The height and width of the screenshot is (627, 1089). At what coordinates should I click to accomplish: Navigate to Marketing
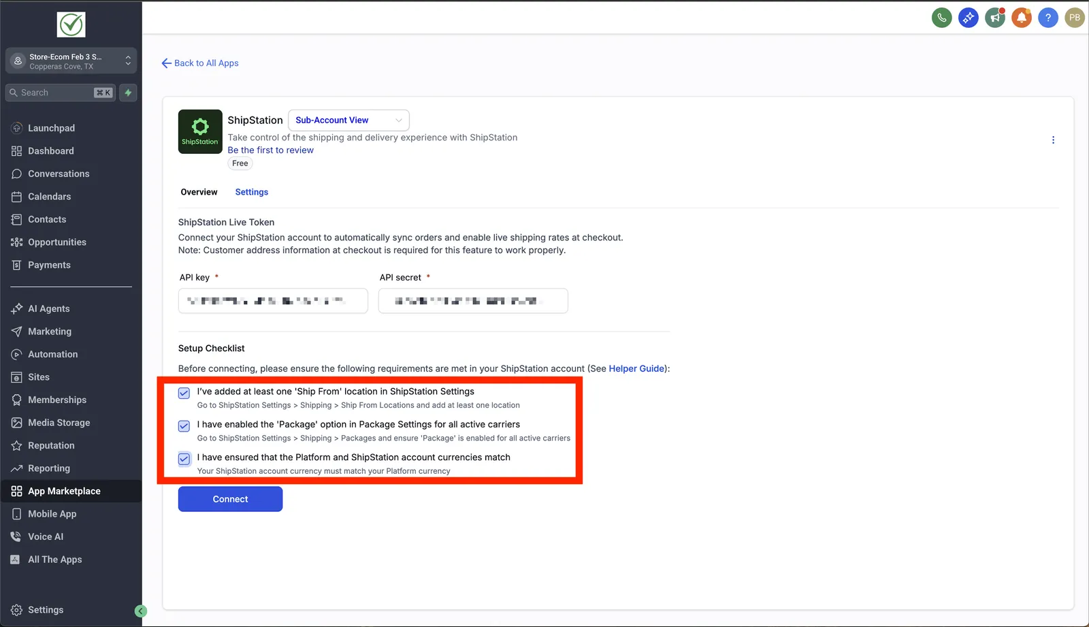(x=71, y=332)
